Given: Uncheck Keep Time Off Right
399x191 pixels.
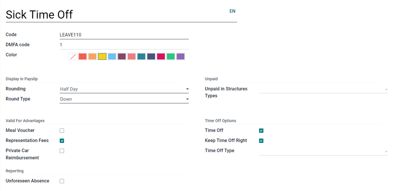Looking at the screenshot, I should coord(261,141).
